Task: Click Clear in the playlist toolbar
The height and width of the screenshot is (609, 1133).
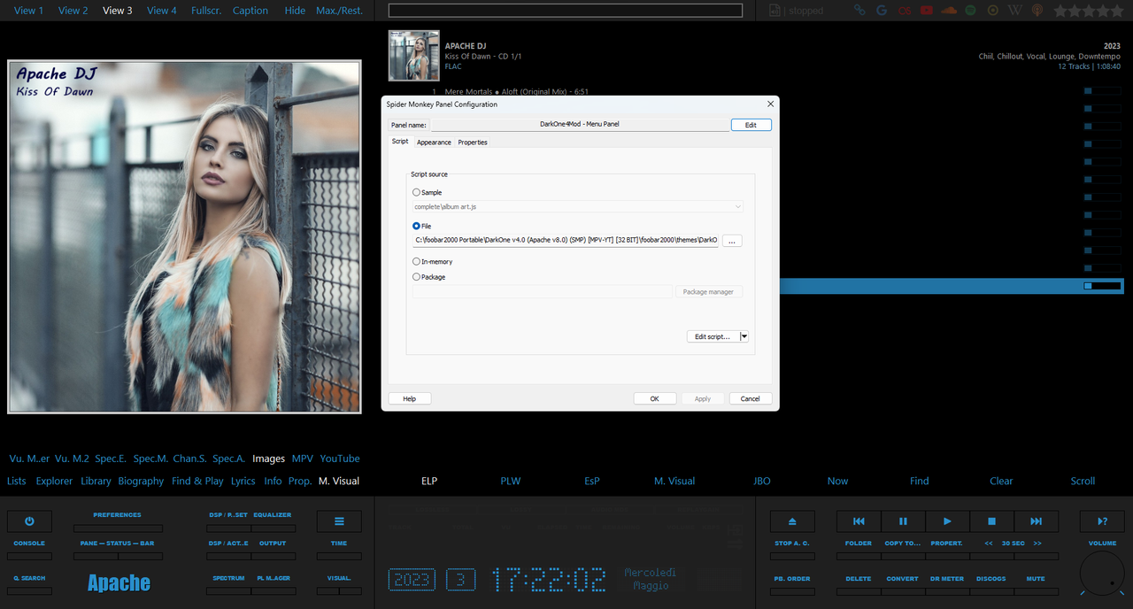Action: pyautogui.click(x=1001, y=481)
